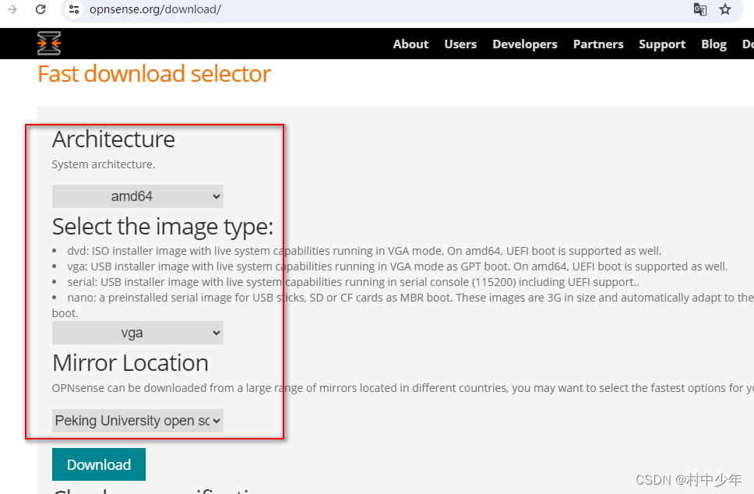The width and height of the screenshot is (754, 494).
Task: Bookmark this page with the star icon
Action: (725, 9)
